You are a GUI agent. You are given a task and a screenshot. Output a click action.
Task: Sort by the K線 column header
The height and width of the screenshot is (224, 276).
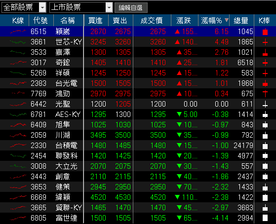click(18, 21)
